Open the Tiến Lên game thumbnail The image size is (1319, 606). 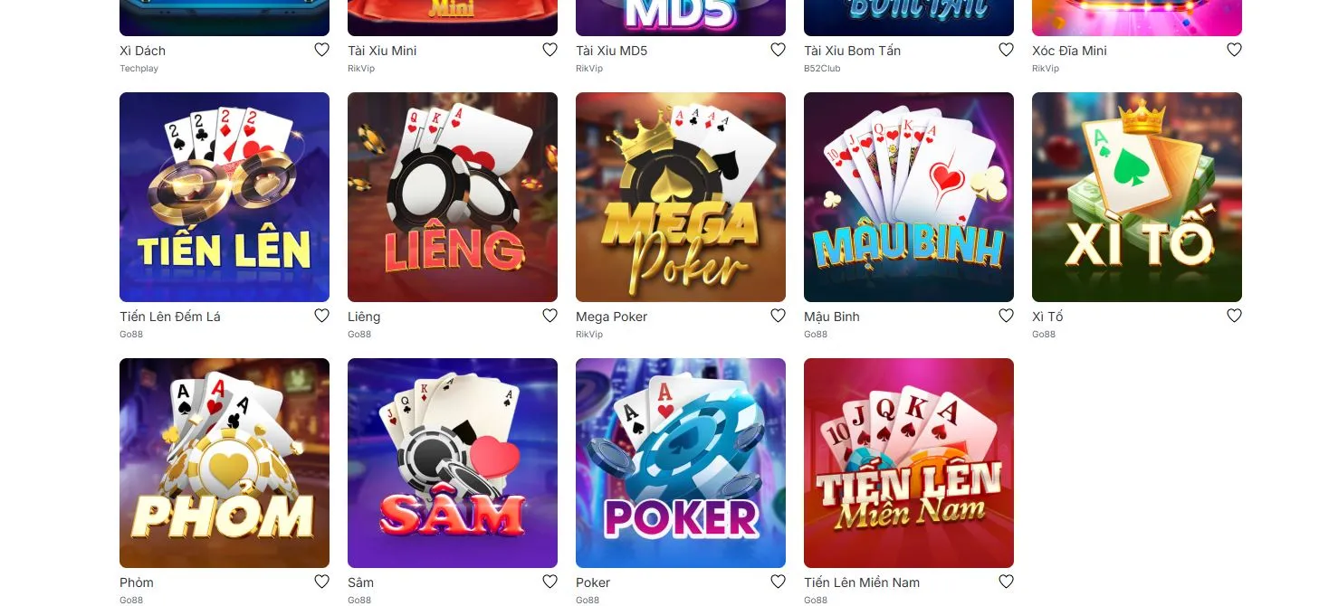point(225,197)
